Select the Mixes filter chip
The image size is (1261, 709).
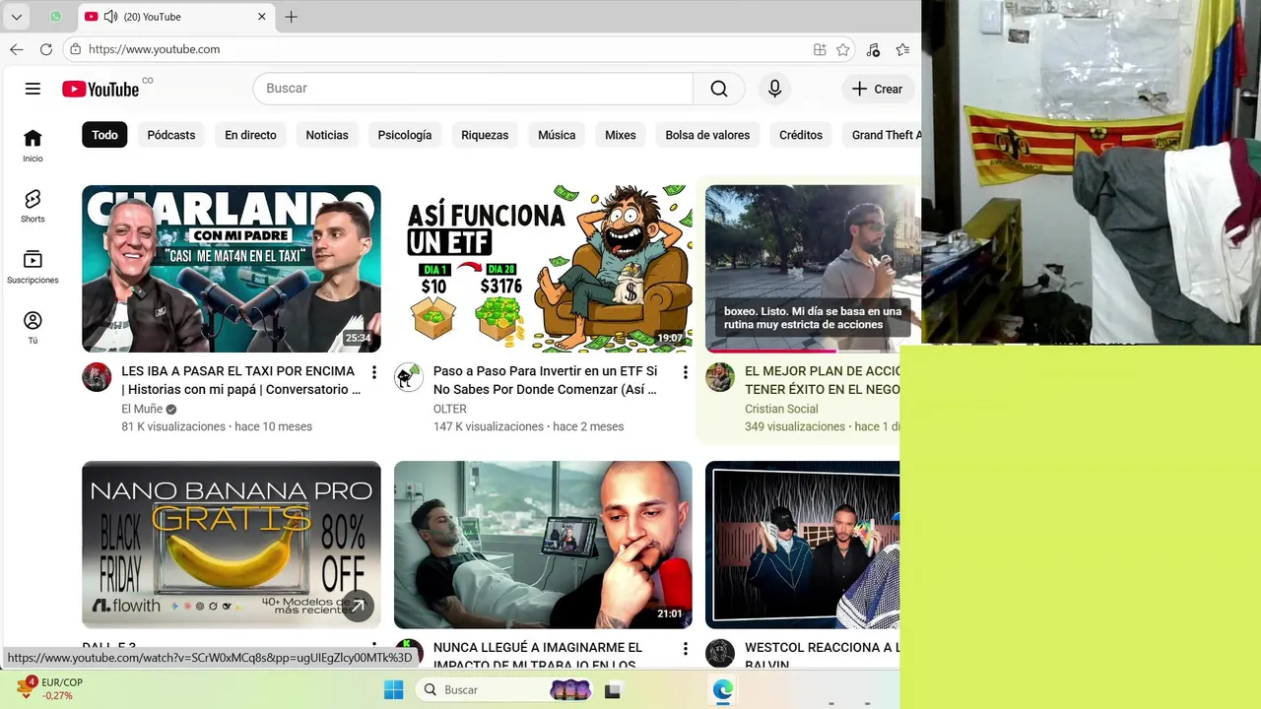point(621,135)
